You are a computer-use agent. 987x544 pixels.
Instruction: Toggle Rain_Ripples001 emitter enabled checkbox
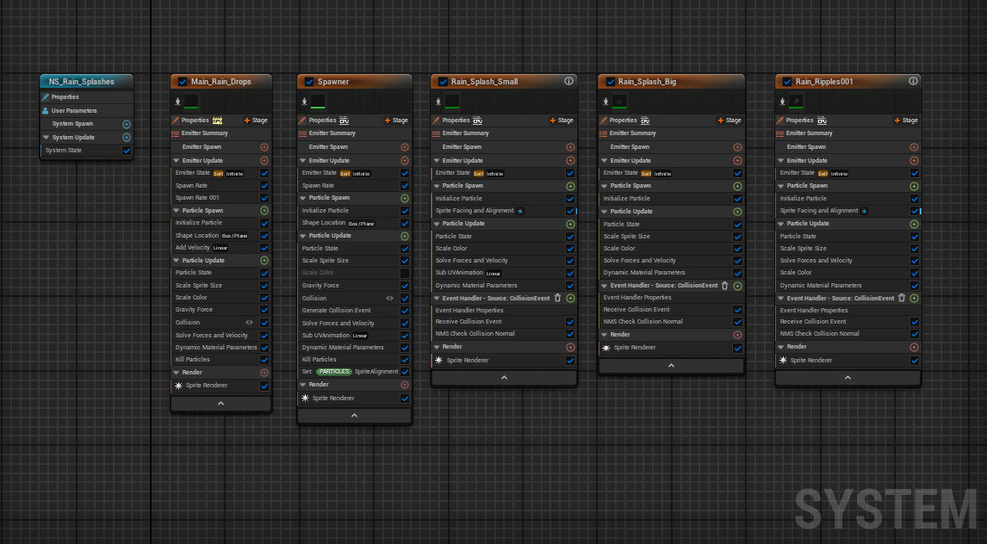(x=787, y=82)
